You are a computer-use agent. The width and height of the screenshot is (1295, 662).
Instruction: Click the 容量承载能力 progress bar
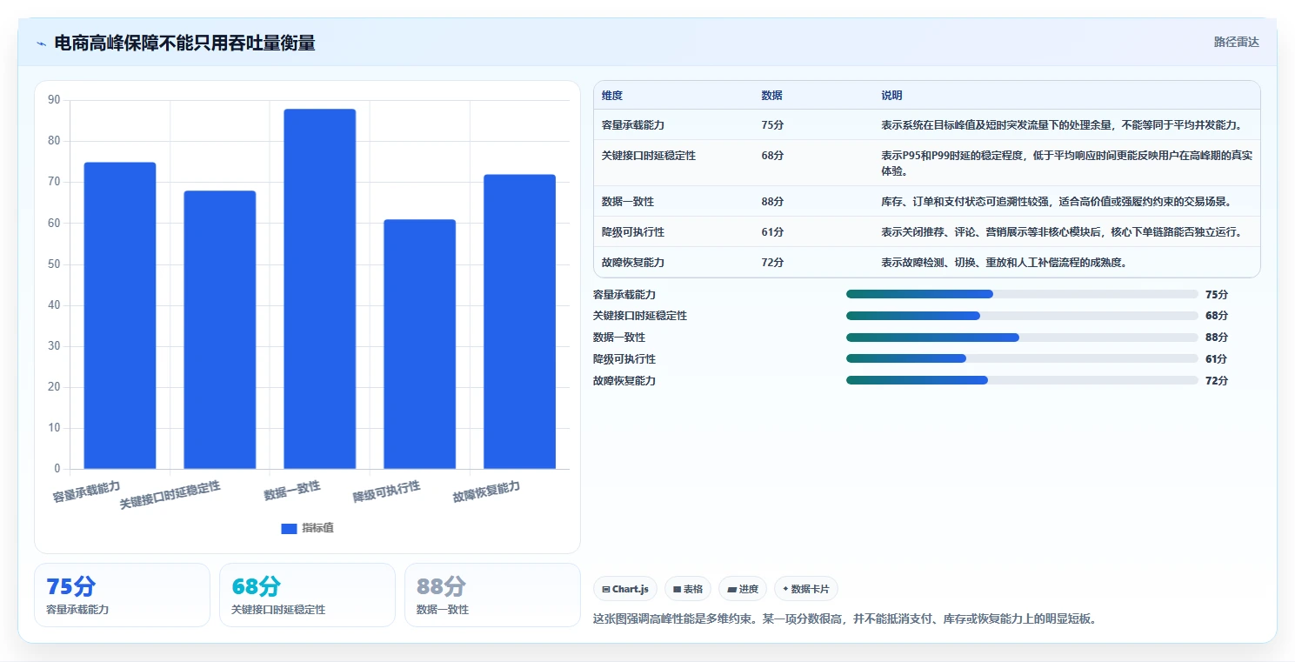tap(1022, 294)
